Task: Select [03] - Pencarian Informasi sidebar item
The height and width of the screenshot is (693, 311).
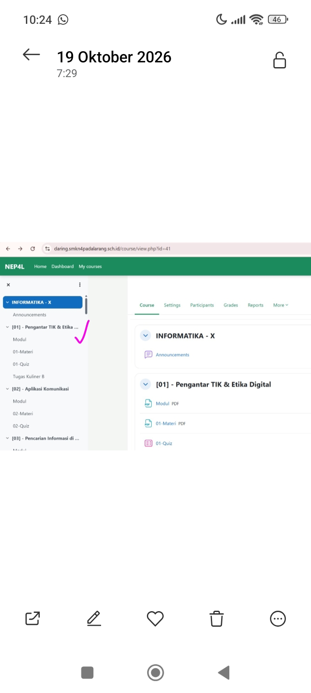Action: pyautogui.click(x=45, y=438)
